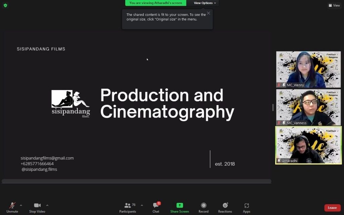
Task: Start recording with the Record button
Action: (204, 208)
